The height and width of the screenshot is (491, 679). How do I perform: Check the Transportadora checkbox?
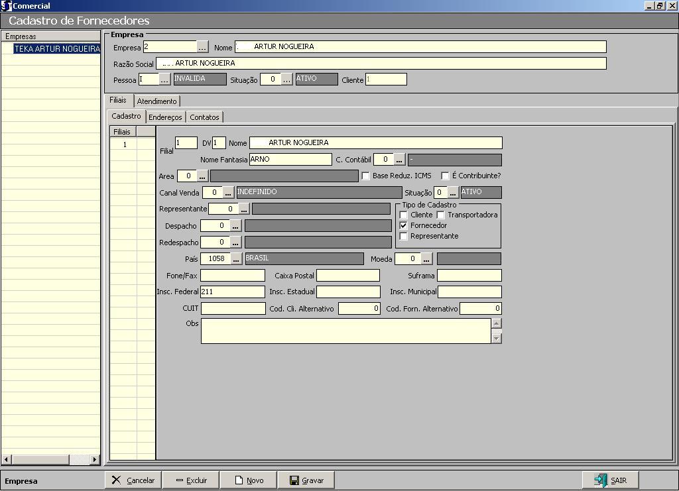(440, 215)
